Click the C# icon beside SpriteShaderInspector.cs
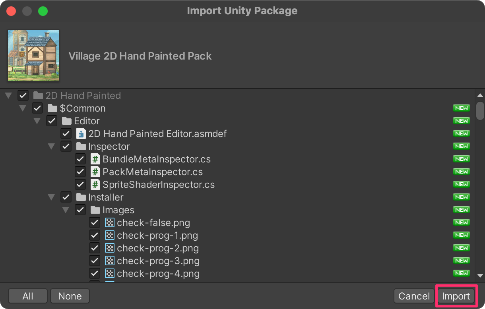485x309 pixels. 95,185
